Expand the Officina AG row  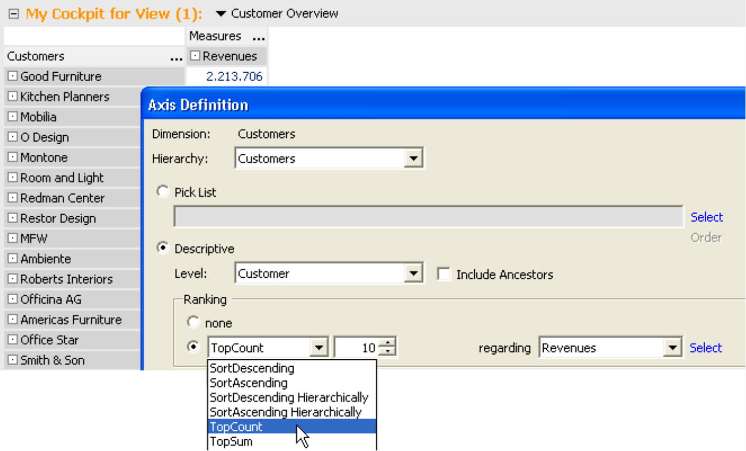point(12,299)
